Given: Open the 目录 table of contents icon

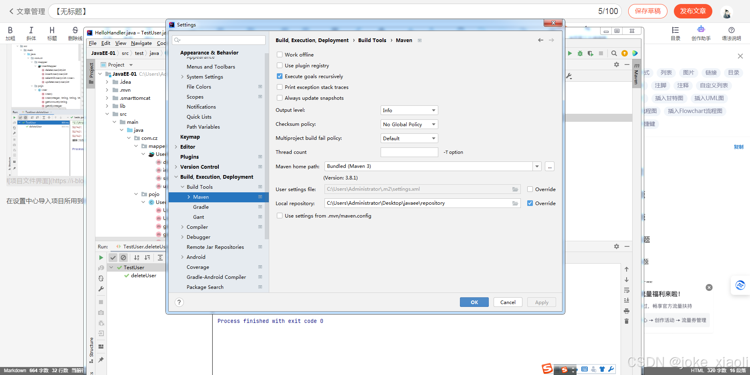Looking at the screenshot, I should [675, 33].
